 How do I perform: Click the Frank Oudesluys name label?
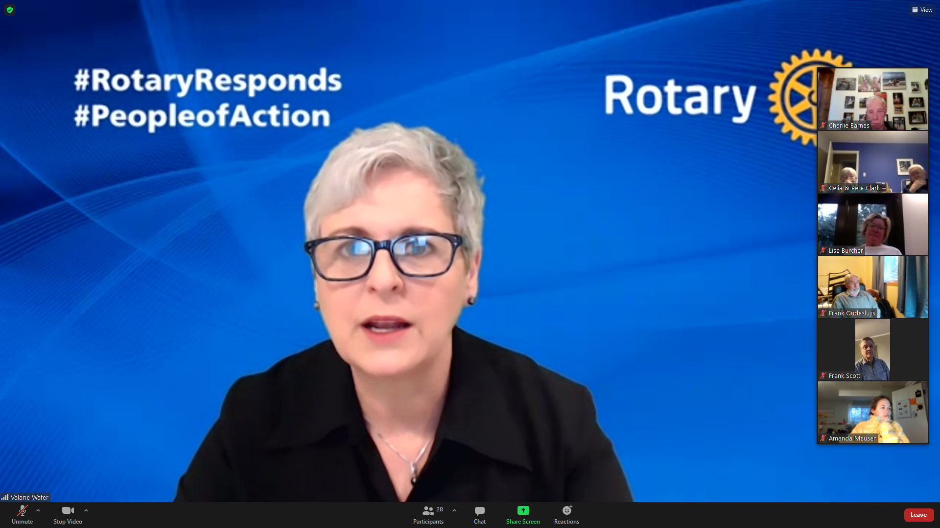click(x=851, y=313)
